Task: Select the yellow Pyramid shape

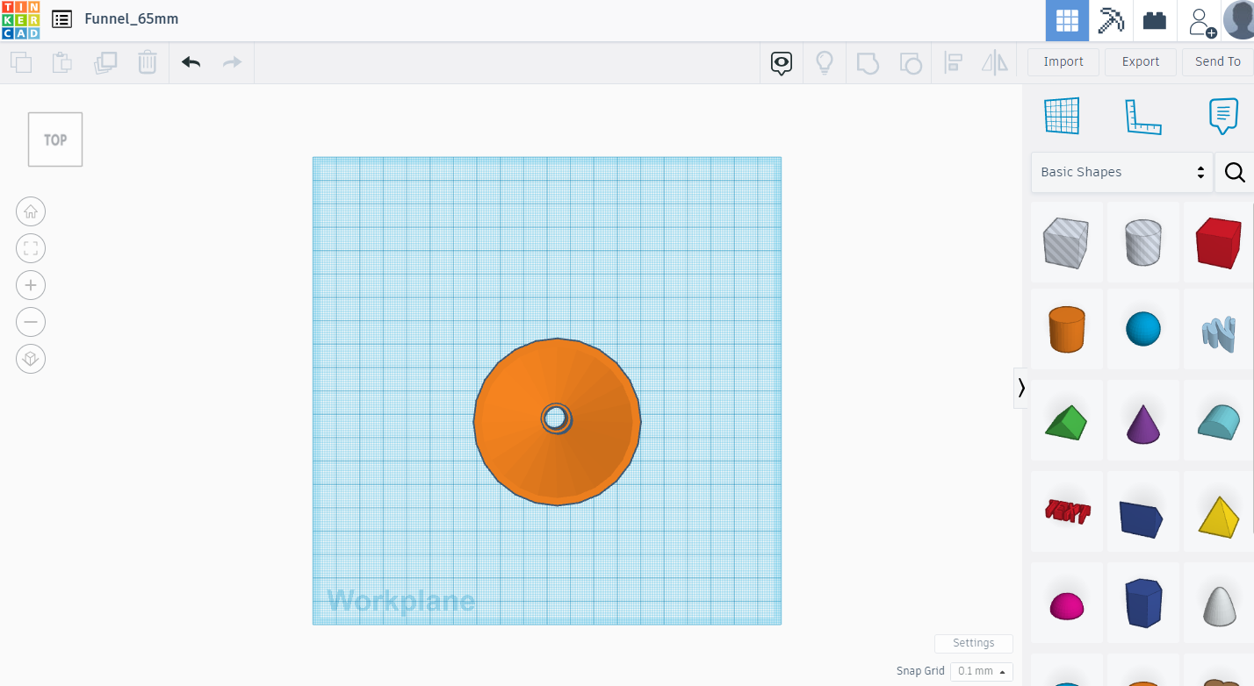Action: pos(1219,512)
